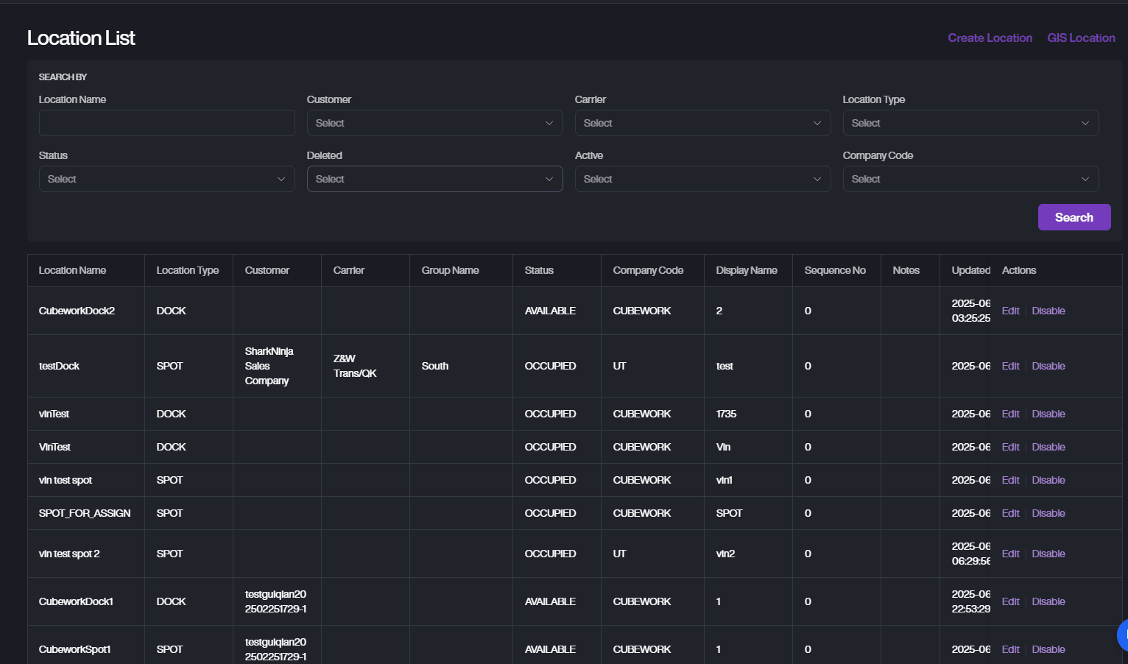Disable the vin test spot 2 location
The image size is (1128, 664).
(1048, 554)
